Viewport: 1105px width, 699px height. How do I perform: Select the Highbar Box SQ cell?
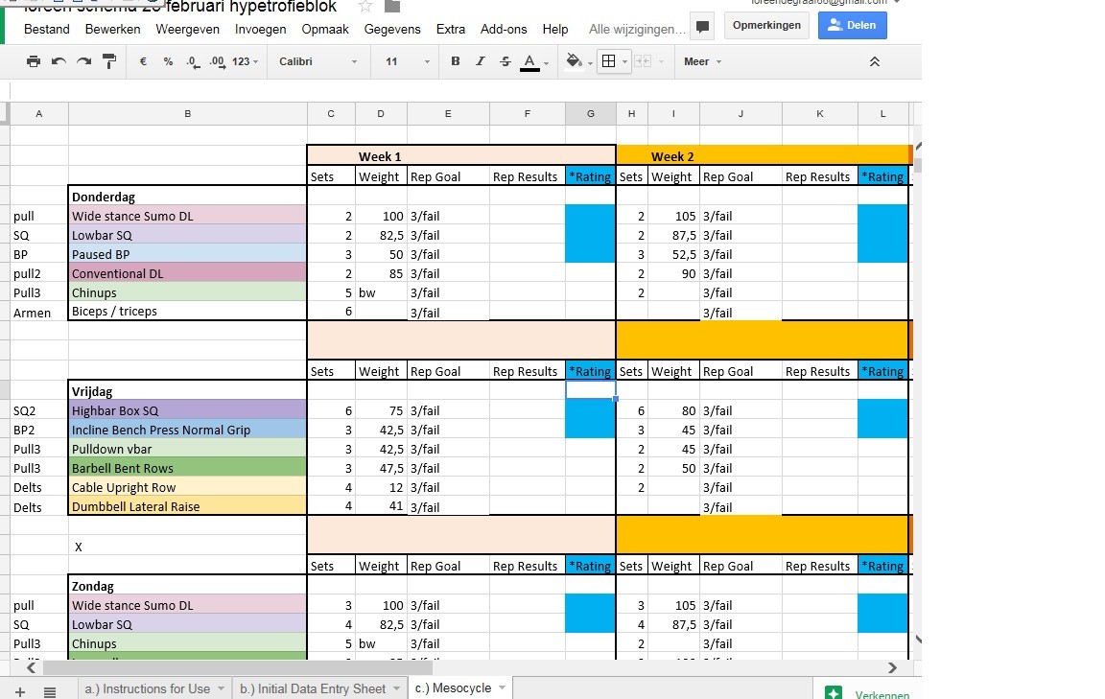187,410
